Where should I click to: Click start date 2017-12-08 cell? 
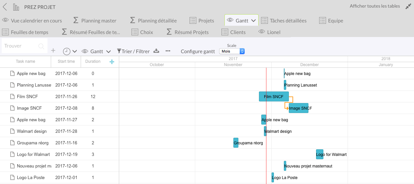coord(66,108)
